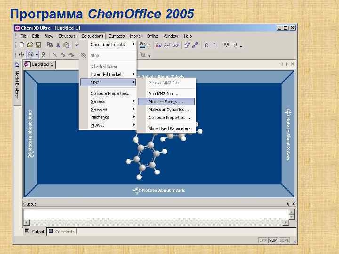Open the File menu
339x254 pixels.
pyautogui.click(x=24, y=36)
